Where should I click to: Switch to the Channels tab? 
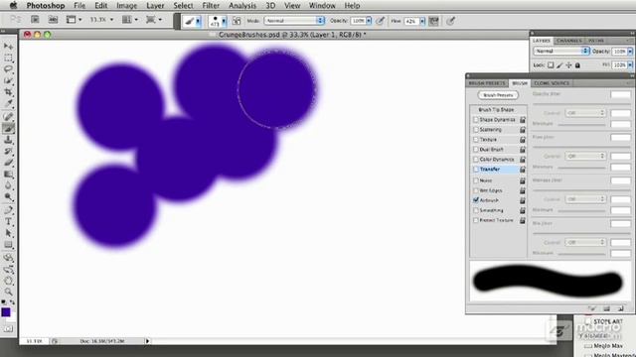tap(568, 41)
